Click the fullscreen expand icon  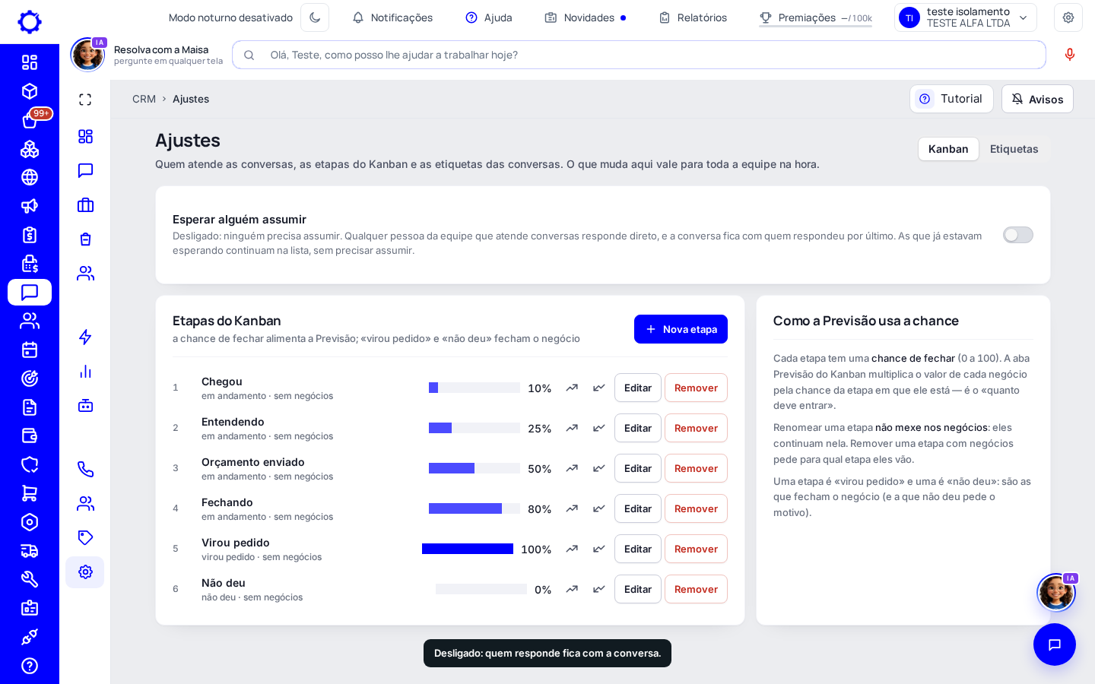(x=85, y=100)
